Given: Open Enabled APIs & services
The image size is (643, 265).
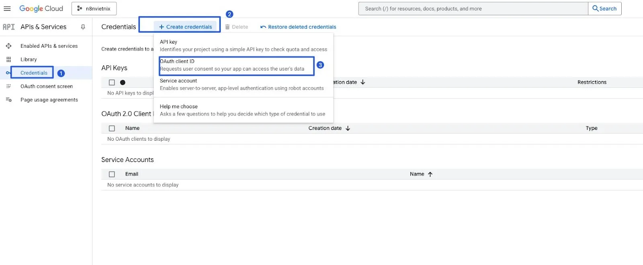Looking at the screenshot, I should tap(49, 46).
